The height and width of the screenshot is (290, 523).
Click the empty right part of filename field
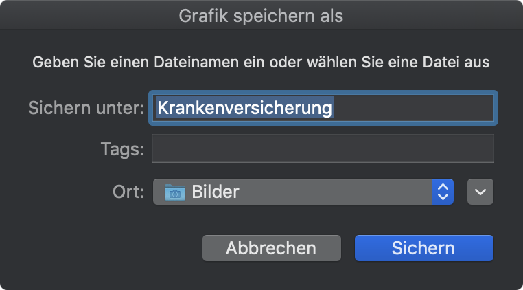pos(414,109)
